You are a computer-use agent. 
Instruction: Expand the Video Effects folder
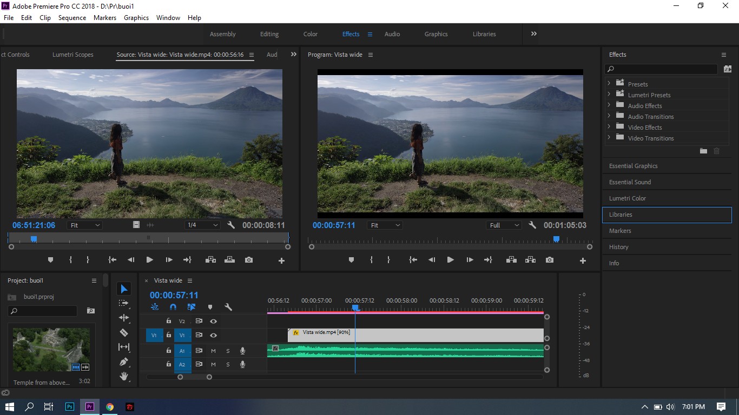(x=609, y=127)
